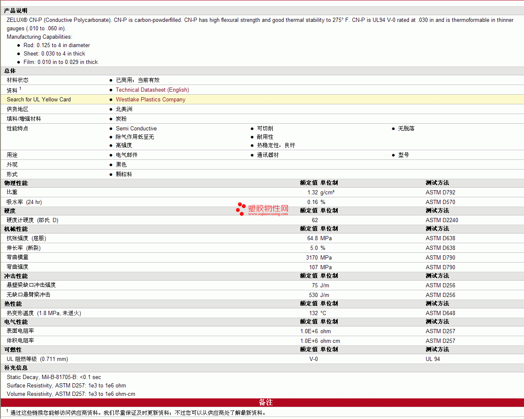The height and width of the screenshot is (419, 524).
Task: Click the 机械性能 section header
Action: [x=16, y=229]
